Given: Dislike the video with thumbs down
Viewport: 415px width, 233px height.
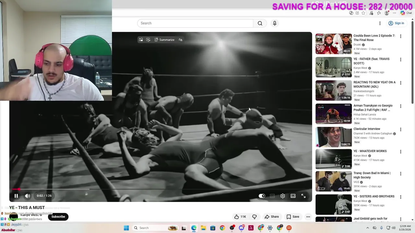Looking at the screenshot, I should click(x=255, y=217).
